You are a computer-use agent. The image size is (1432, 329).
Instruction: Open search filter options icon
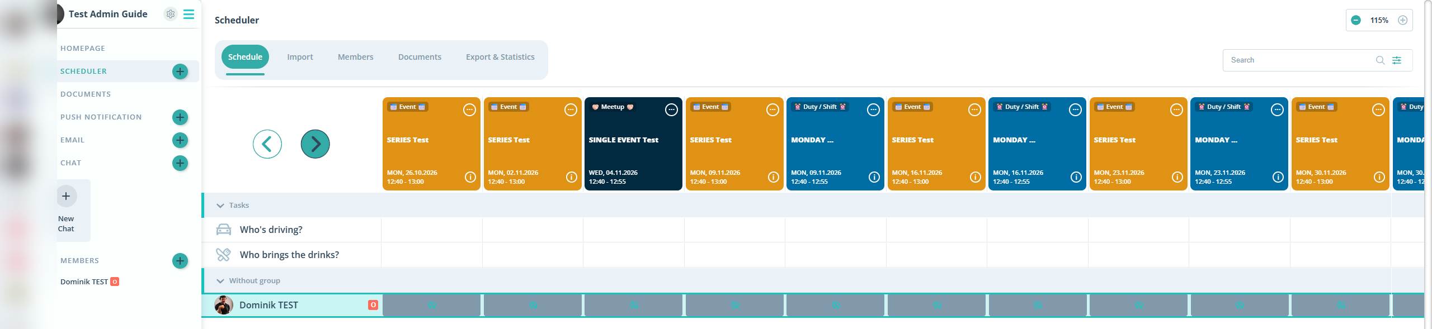coord(1397,60)
